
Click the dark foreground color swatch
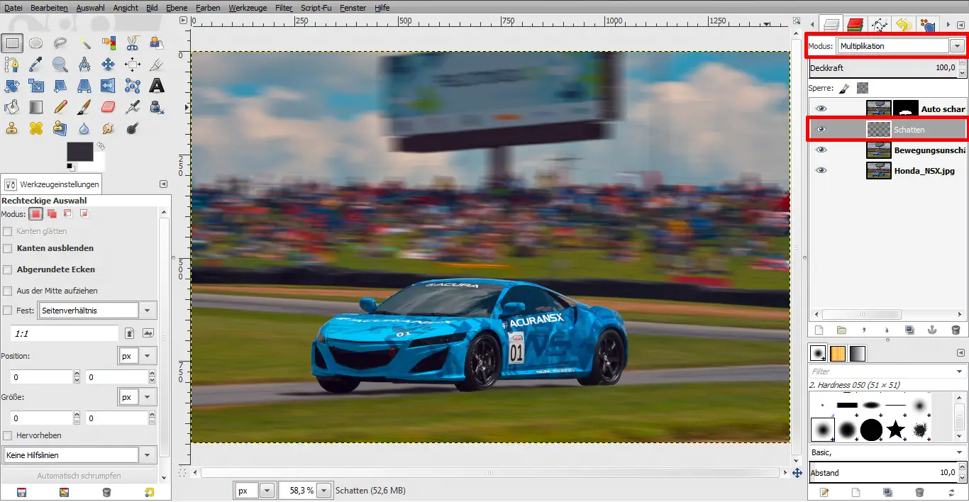[79, 151]
